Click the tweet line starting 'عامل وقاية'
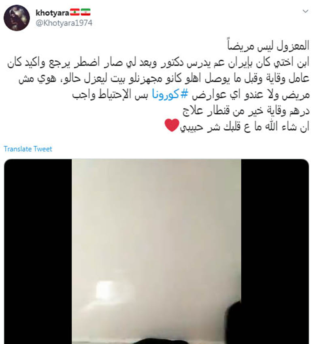The width and height of the screenshot is (313, 344). coord(164,79)
